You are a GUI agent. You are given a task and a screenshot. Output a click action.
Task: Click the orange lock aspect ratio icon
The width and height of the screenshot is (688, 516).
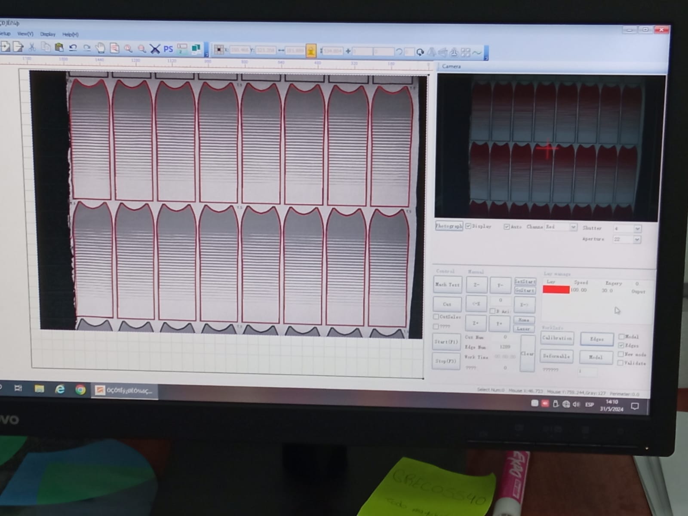[311, 51]
